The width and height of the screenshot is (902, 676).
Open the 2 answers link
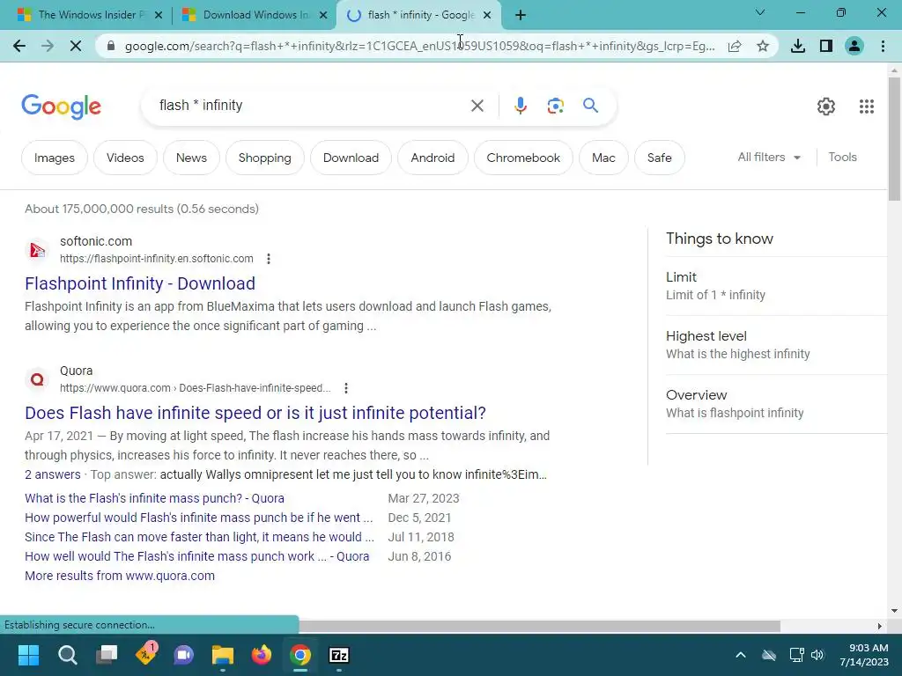pyautogui.click(x=52, y=474)
